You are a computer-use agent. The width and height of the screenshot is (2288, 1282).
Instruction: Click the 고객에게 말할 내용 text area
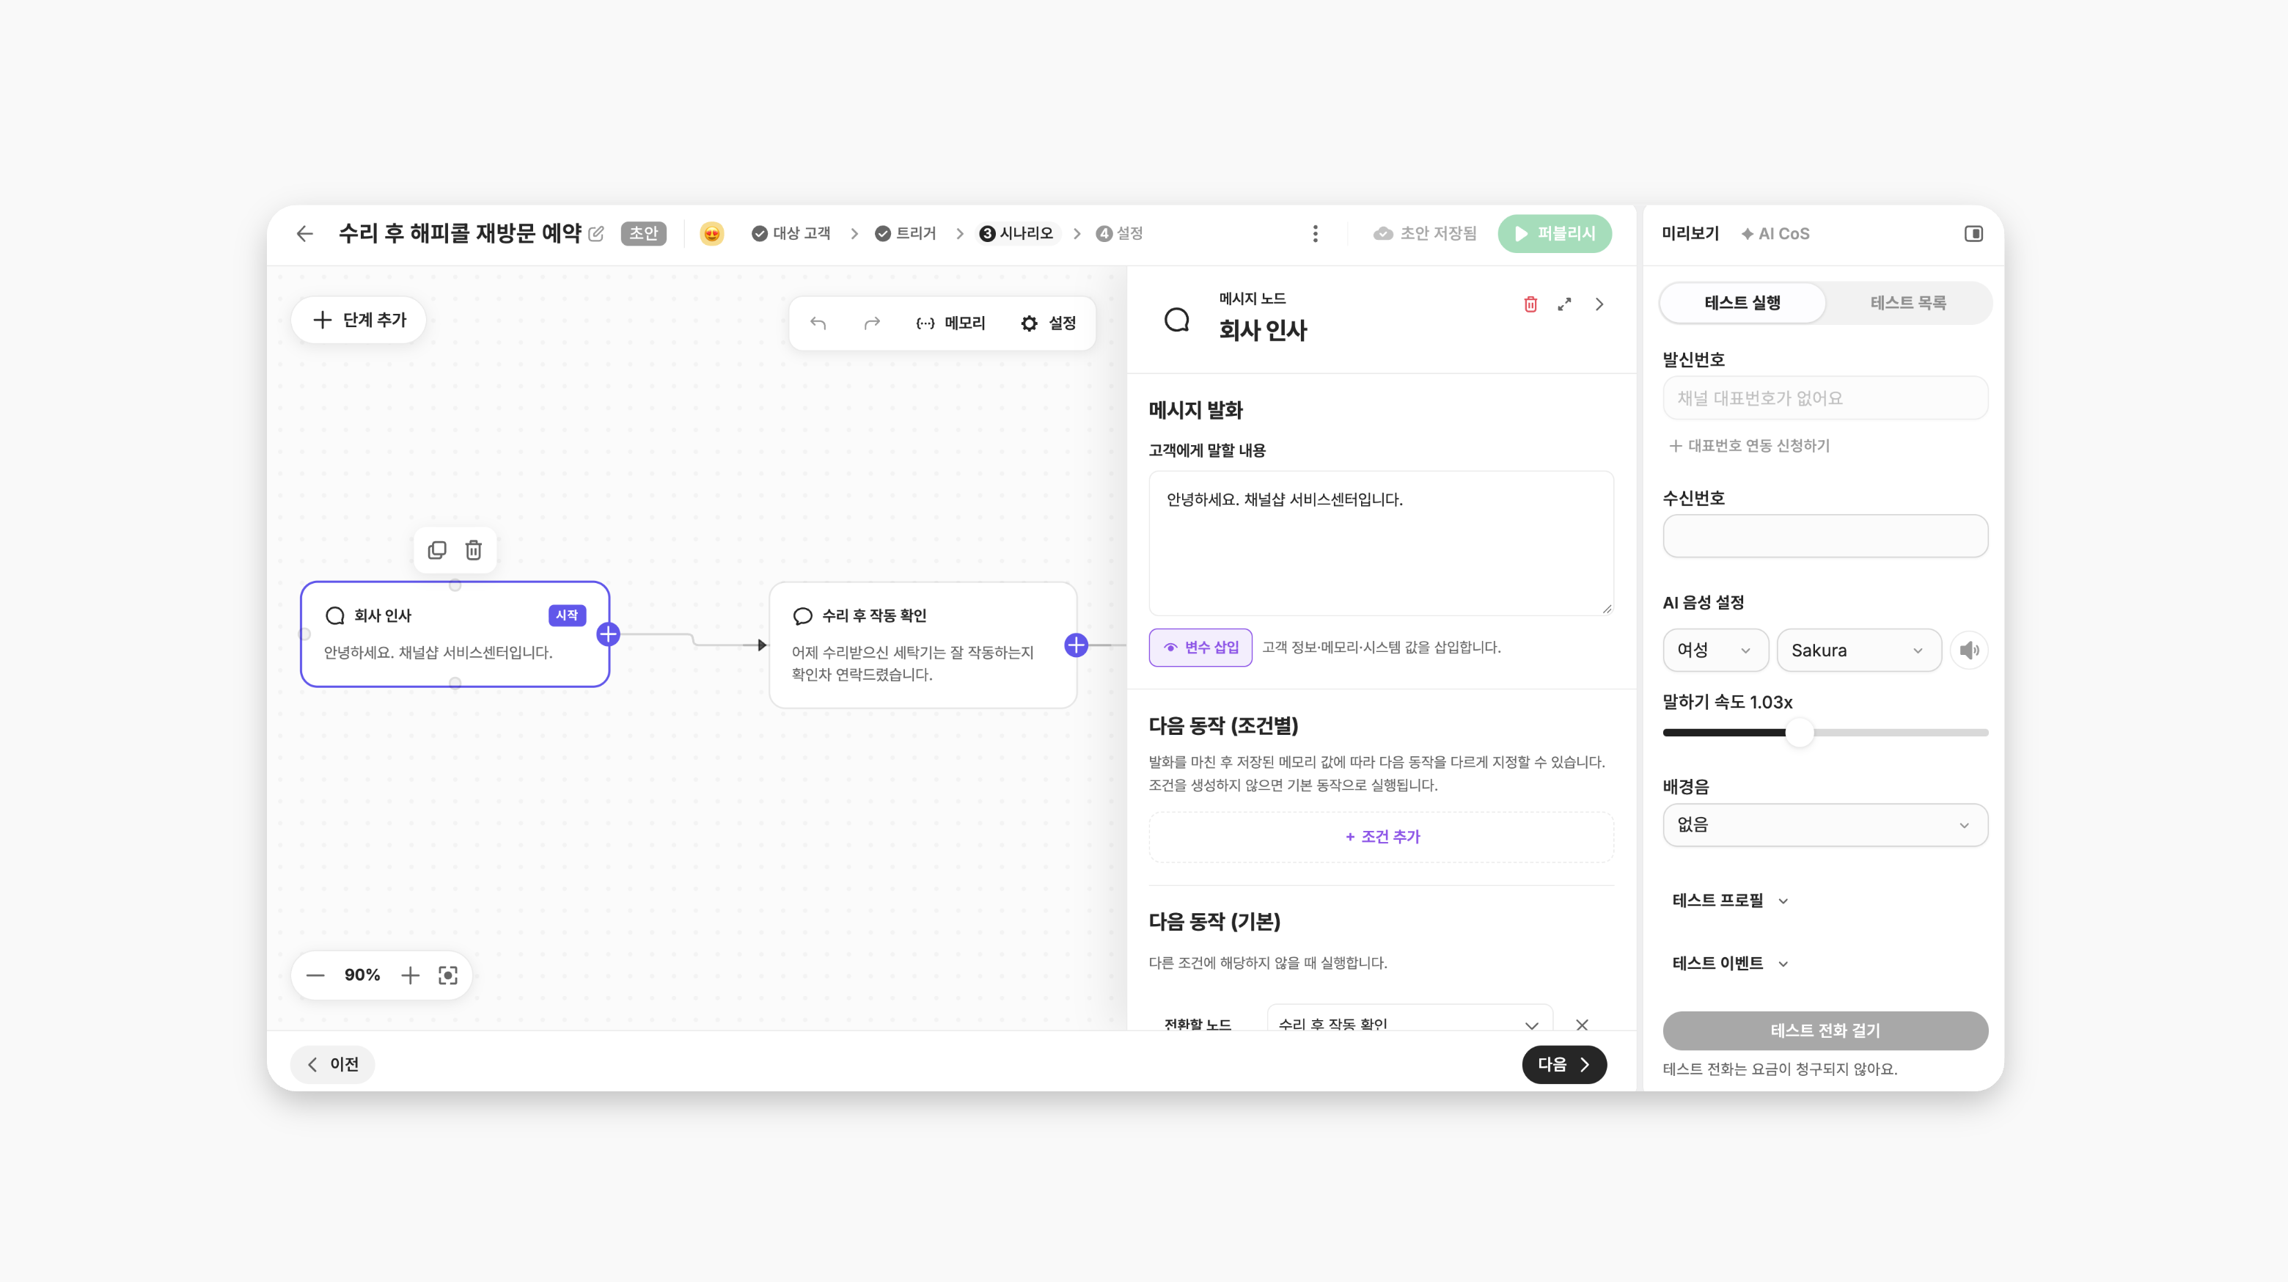pyautogui.click(x=1381, y=543)
